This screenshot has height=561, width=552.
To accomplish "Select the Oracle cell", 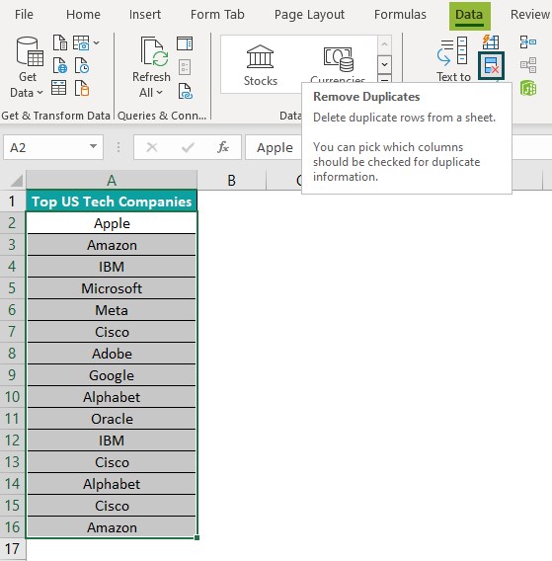I will click(112, 419).
